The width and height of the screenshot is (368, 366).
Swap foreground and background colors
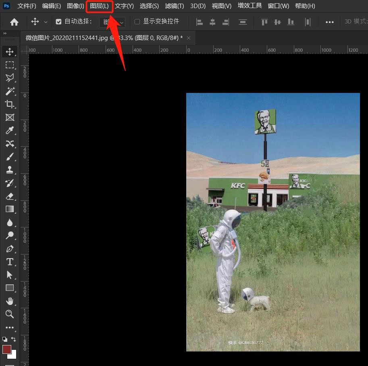click(14, 339)
